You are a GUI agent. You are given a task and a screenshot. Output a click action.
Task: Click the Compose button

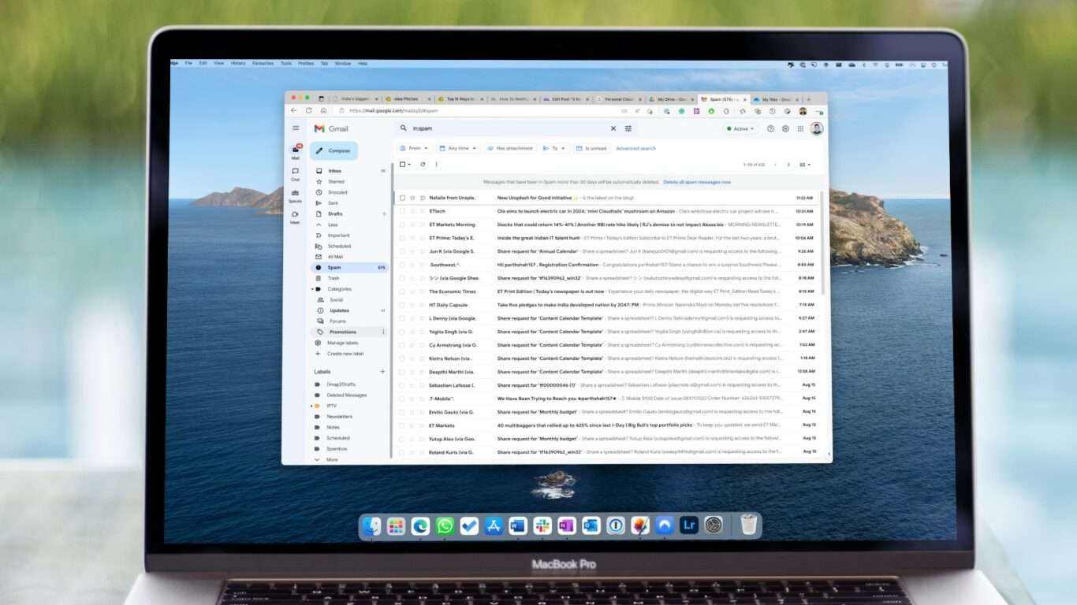[334, 150]
